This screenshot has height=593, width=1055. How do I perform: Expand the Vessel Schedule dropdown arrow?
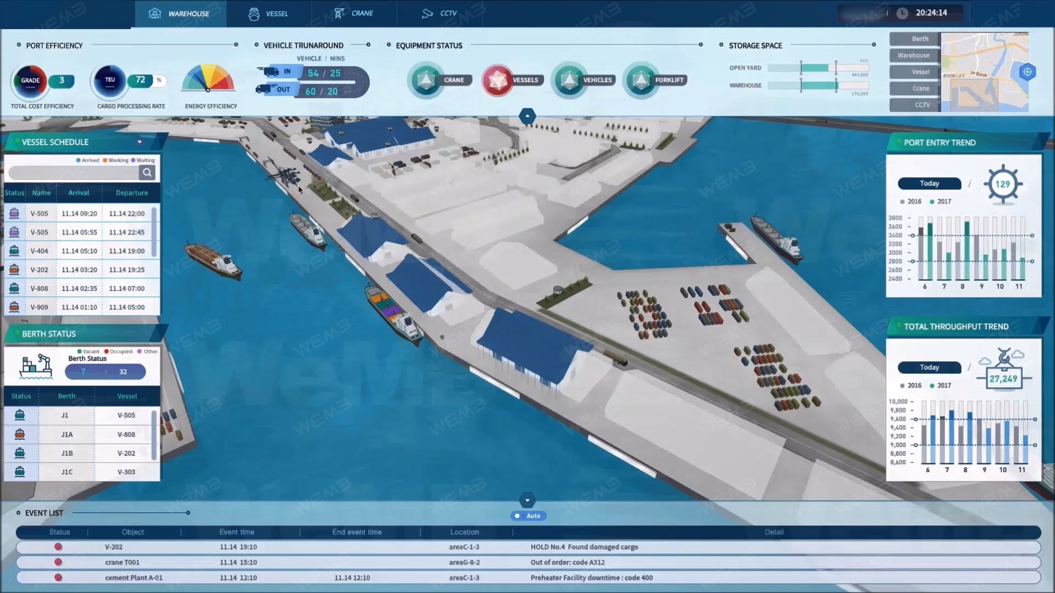click(140, 142)
